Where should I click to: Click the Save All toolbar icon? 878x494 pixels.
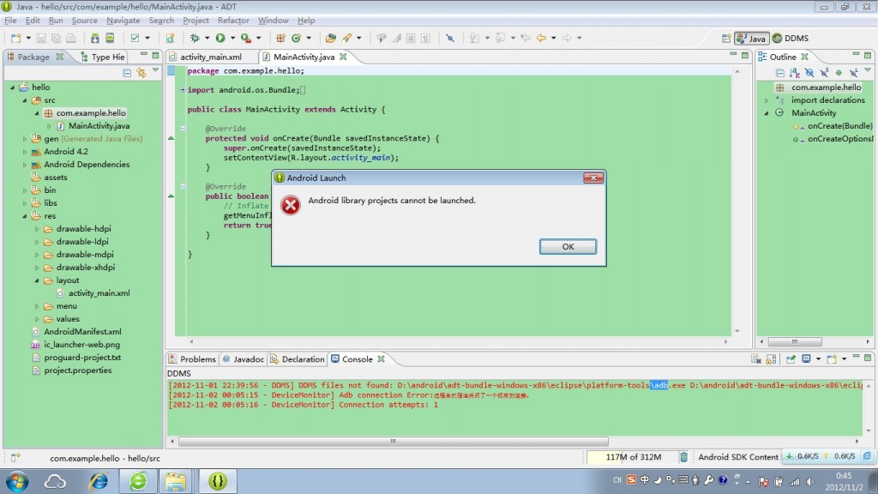56,38
